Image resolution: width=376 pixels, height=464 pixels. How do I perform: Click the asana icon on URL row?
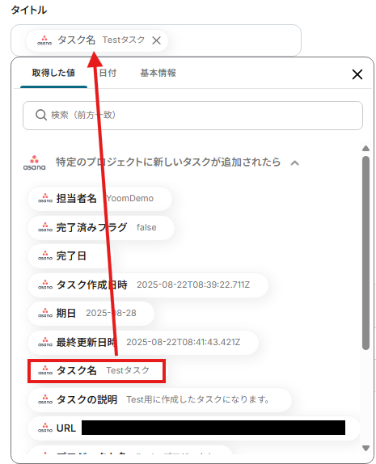click(45, 428)
